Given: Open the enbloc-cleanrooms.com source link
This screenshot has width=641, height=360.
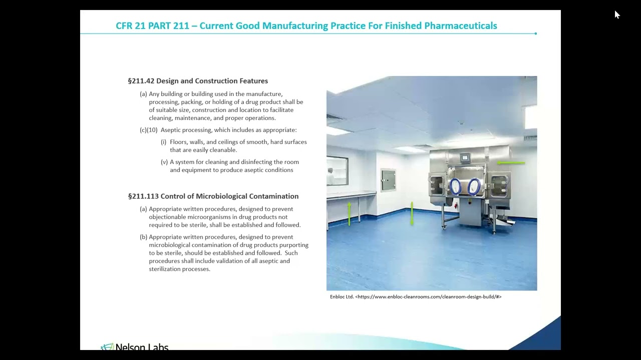Looking at the screenshot, I should [x=428, y=297].
